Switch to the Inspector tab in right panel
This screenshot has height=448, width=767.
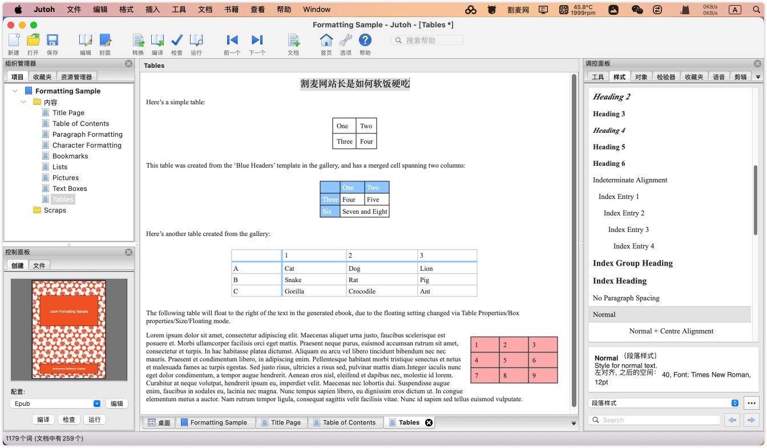coord(665,77)
